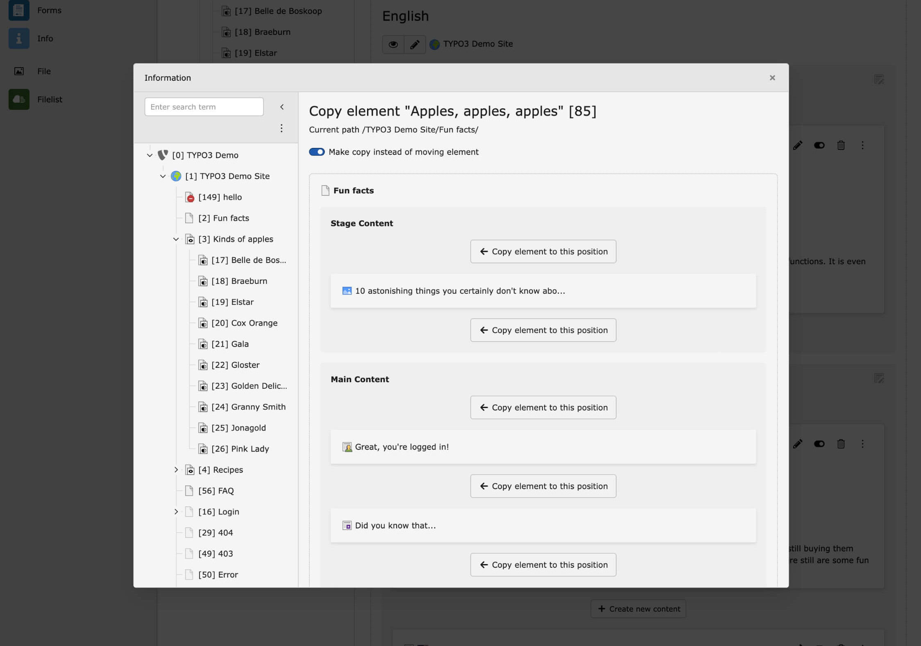The height and width of the screenshot is (646, 921).
Task: Click the icon beside Did you know that
Action: point(347,526)
